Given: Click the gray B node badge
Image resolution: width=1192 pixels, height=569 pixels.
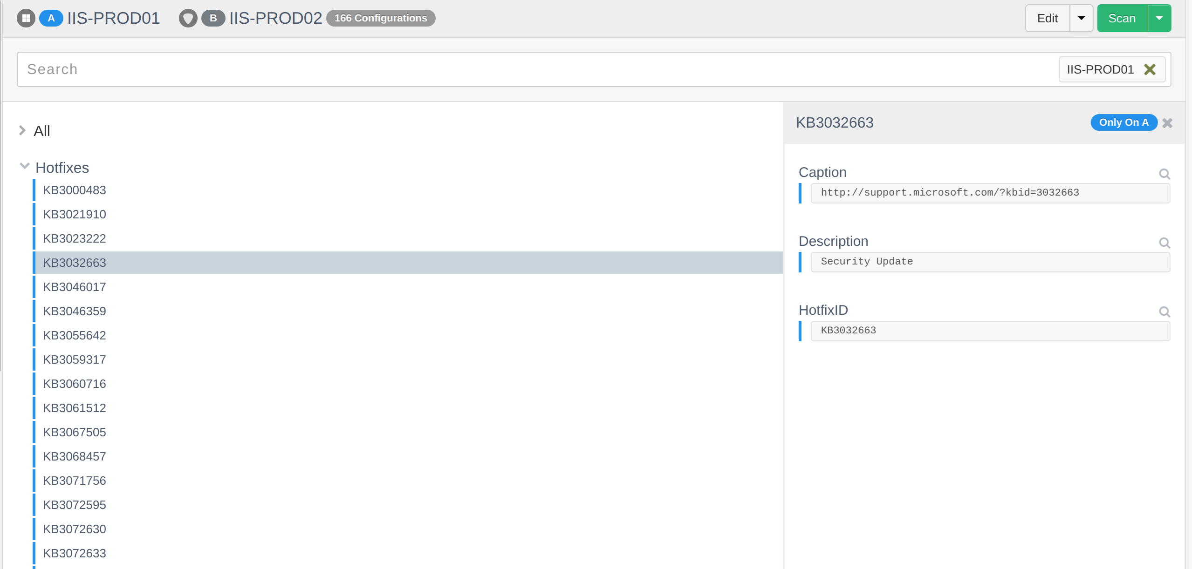Looking at the screenshot, I should click(x=213, y=18).
